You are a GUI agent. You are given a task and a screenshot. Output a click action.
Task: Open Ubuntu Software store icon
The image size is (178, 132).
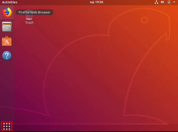(7, 41)
